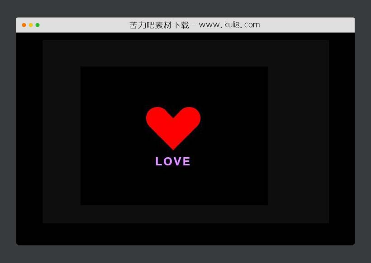The image size is (371, 263).
Task: Click the letter O in LOVE
Action: click(167, 161)
